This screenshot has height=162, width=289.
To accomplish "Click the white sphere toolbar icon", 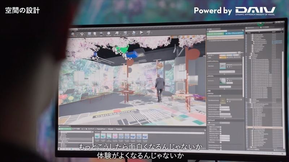I will 109,33.
